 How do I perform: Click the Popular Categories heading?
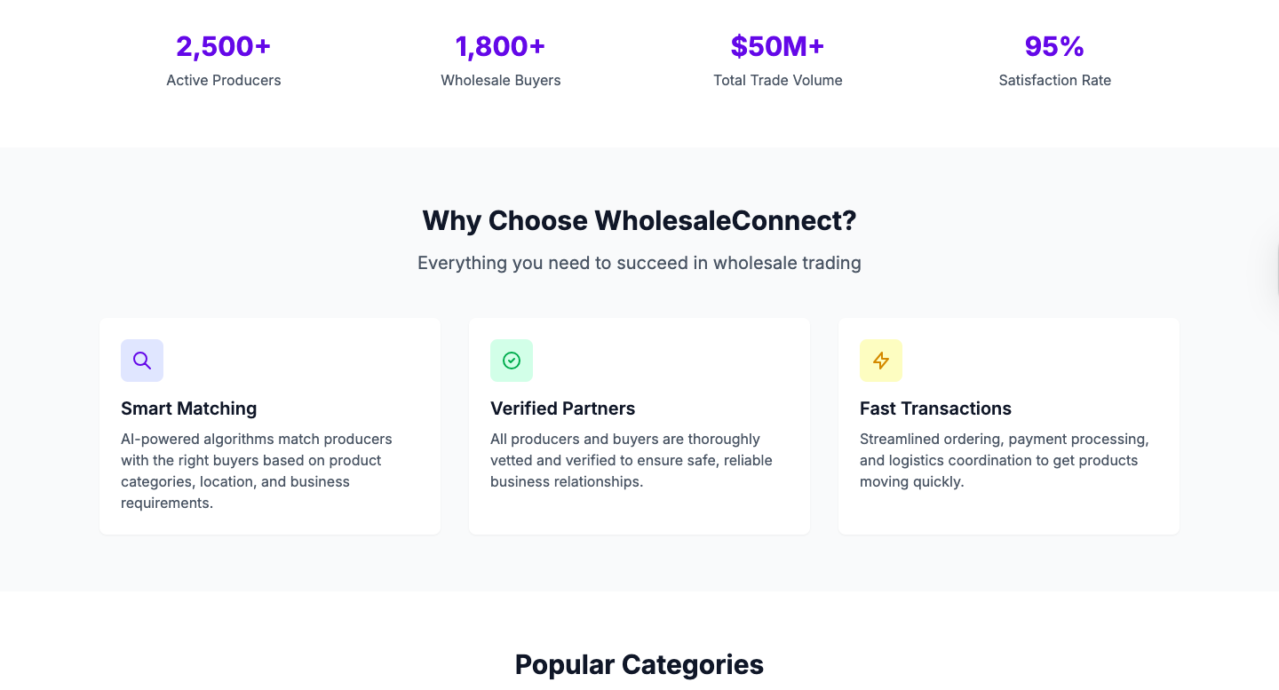[639, 664]
